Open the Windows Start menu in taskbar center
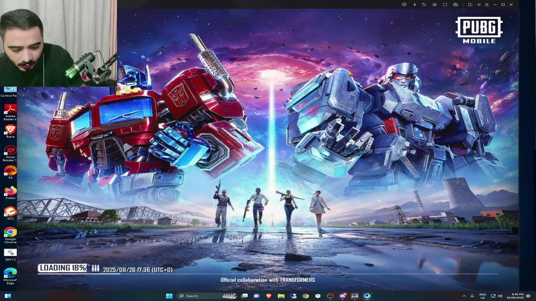The image size is (536, 301). 169,296
